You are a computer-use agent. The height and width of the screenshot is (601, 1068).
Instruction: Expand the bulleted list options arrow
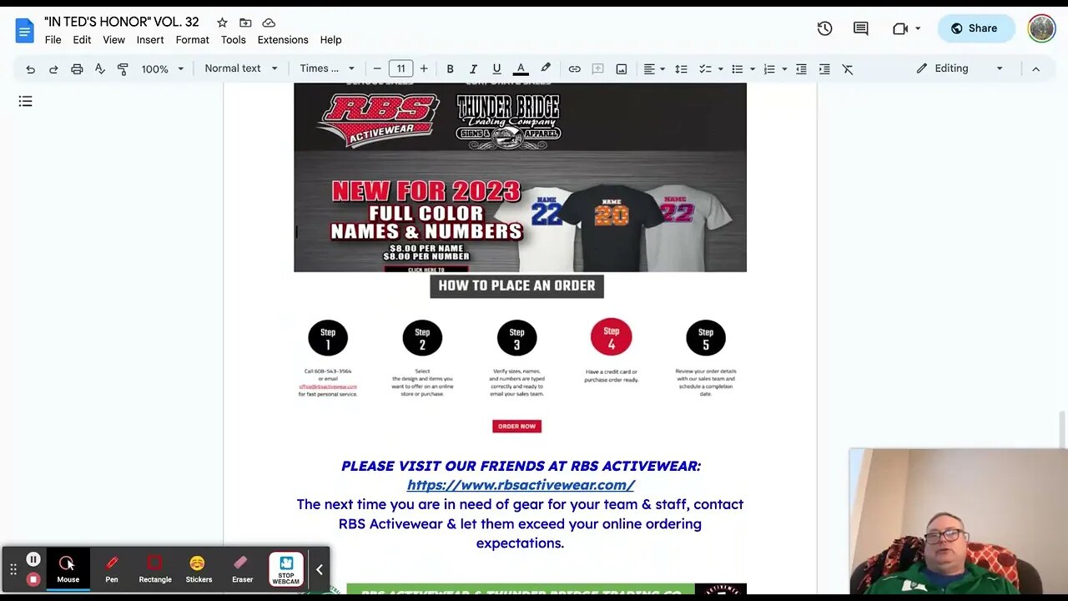click(753, 69)
